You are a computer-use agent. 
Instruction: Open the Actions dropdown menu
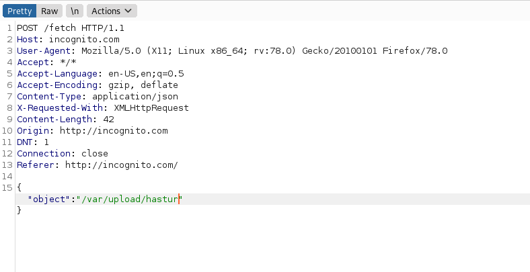pos(111,11)
